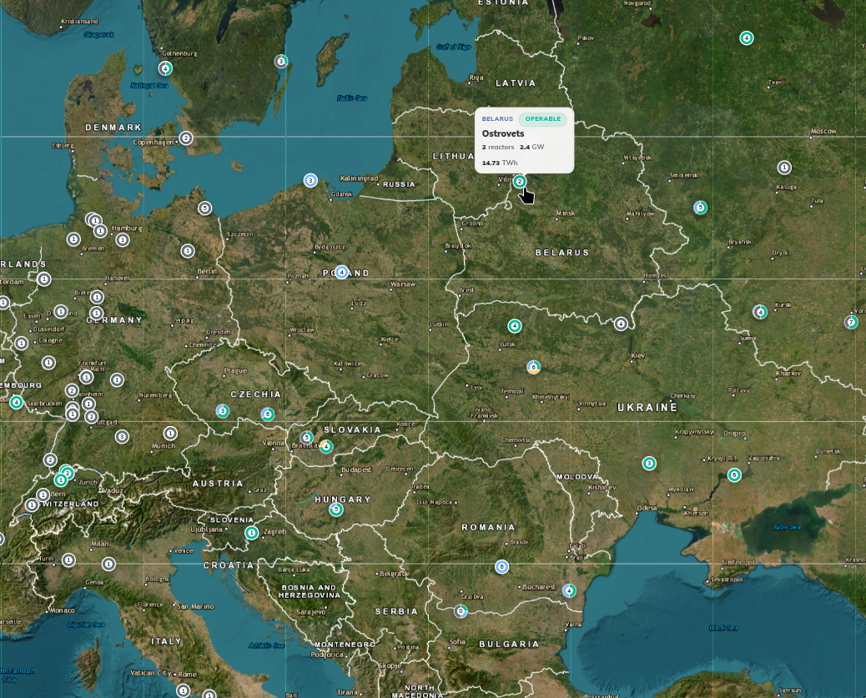
Task: Select the blue marker near Kaliningrad
Action: point(310,180)
